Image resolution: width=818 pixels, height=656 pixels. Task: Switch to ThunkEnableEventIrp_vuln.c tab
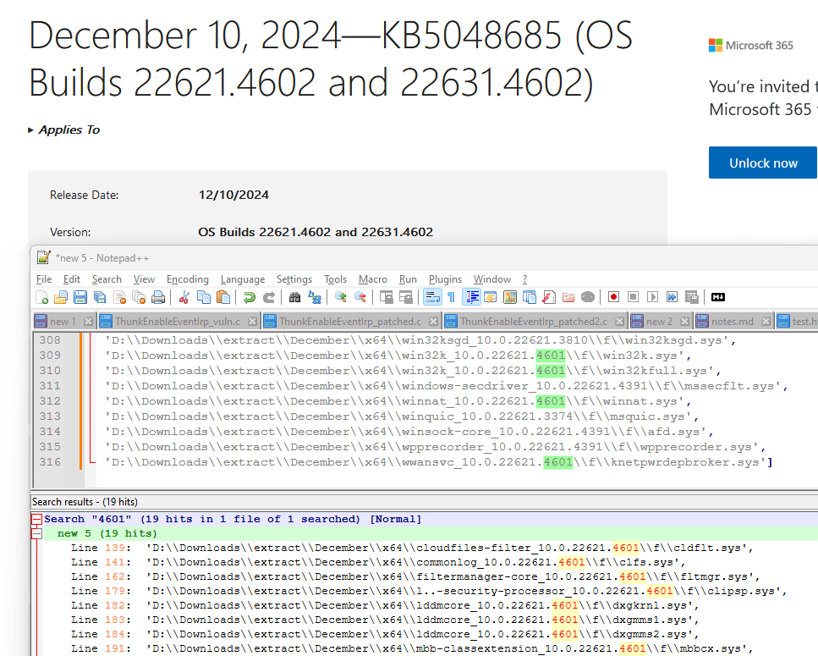tap(178, 322)
